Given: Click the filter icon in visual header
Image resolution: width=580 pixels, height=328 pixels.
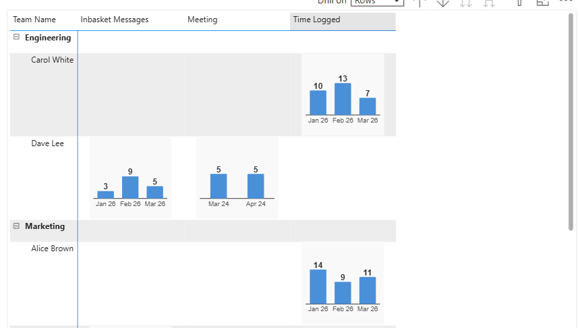Looking at the screenshot, I should (x=519, y=3).
